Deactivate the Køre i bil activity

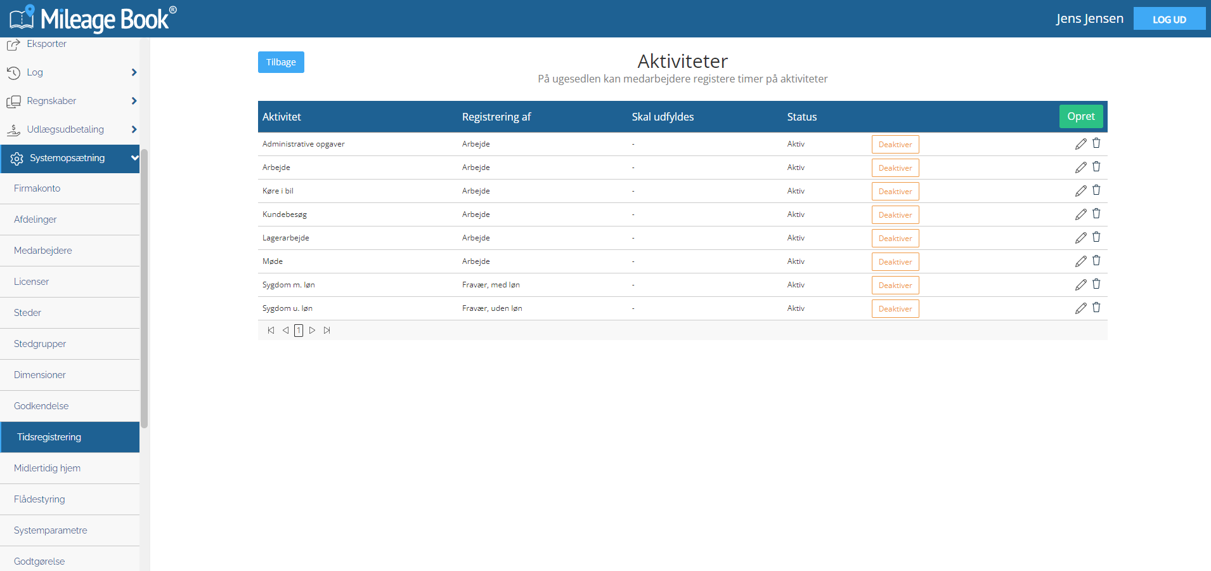895,192
